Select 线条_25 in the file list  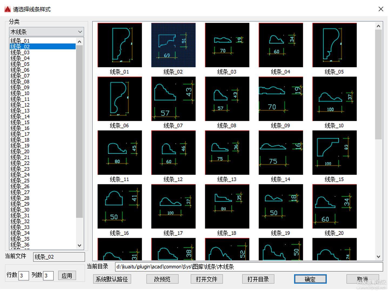point(20,181)
